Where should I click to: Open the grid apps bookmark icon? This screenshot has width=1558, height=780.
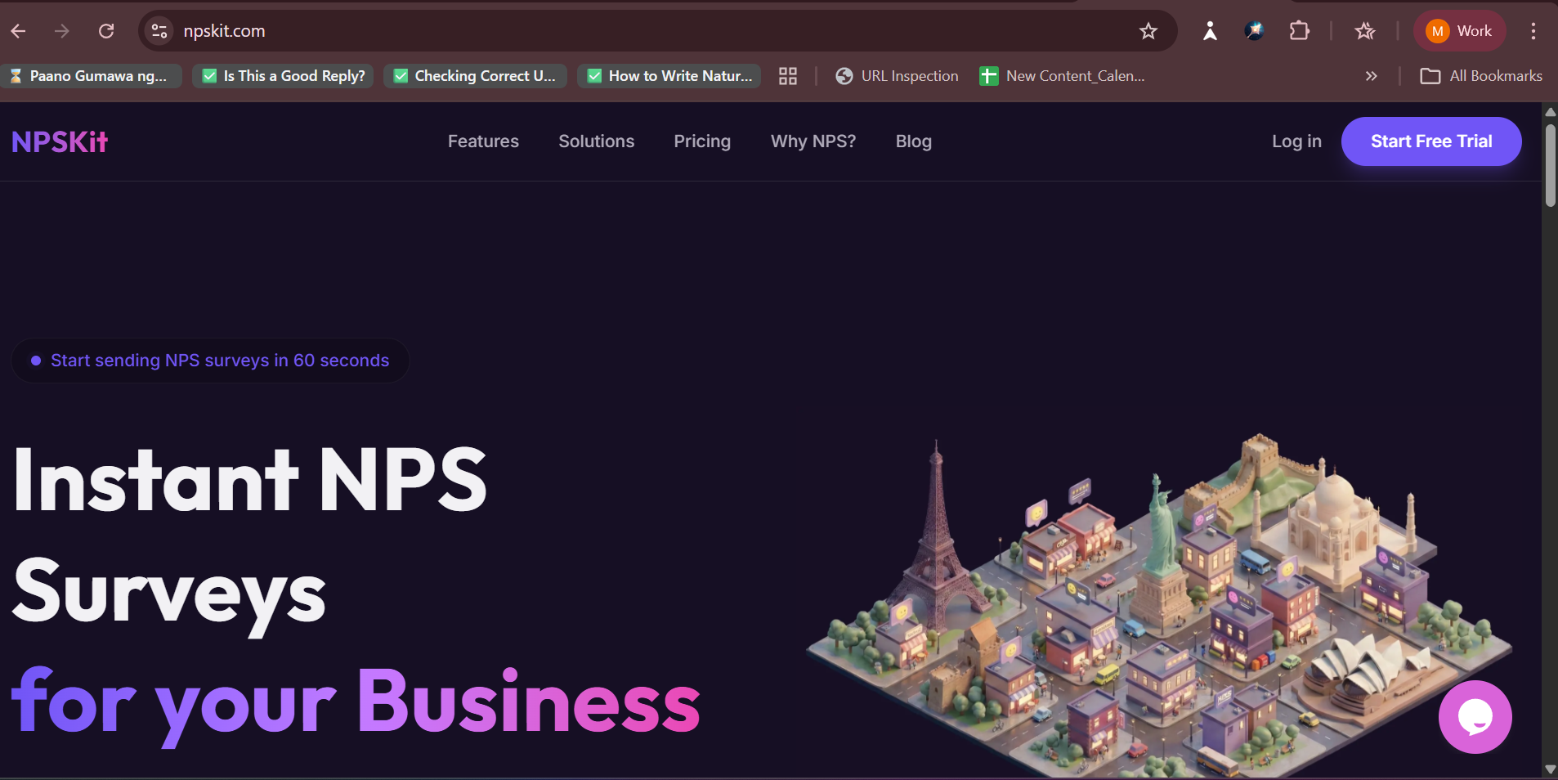[x=788, y=76]
